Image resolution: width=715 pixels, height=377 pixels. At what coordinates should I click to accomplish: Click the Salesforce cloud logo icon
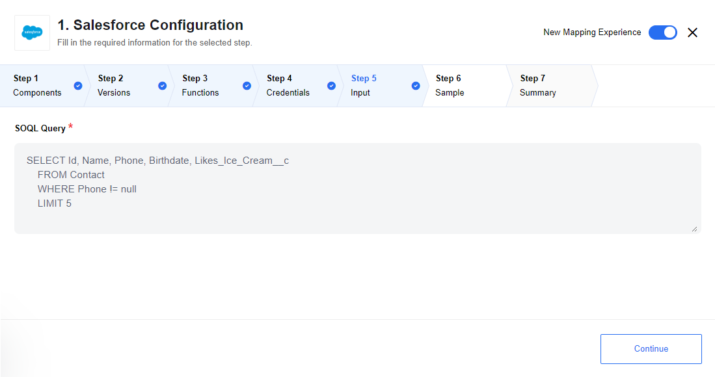tap(32, 32)
